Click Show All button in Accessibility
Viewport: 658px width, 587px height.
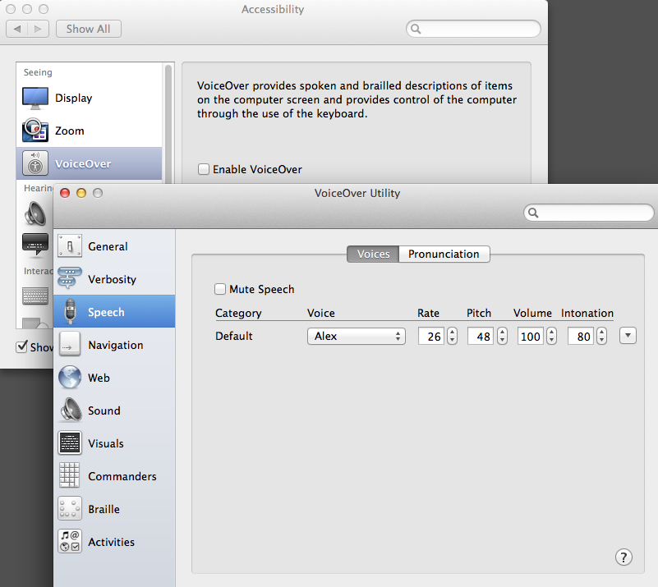tap(89, 29)
